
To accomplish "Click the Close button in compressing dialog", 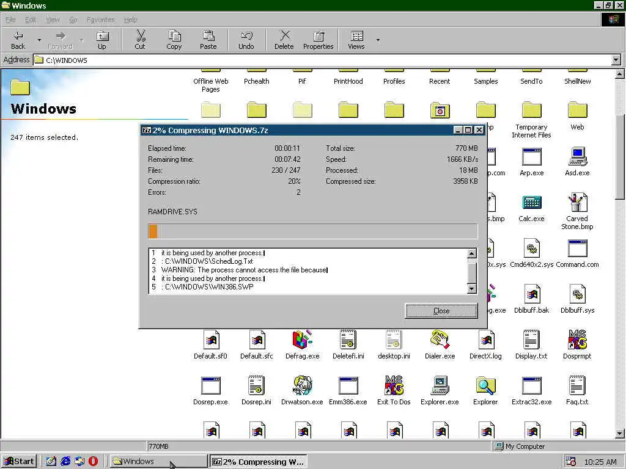I will tap(441, 311).
